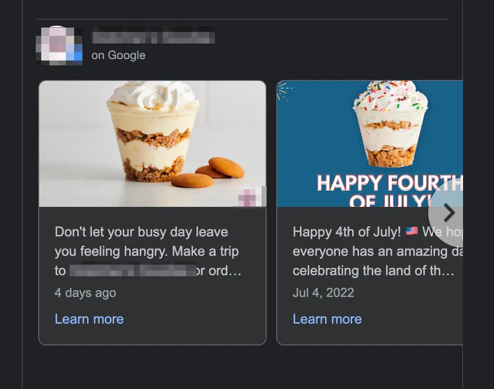The height and width of the screenshot is (389, 494).
Task: Open the blurred business profile avatar
Action: click(59, 46)
